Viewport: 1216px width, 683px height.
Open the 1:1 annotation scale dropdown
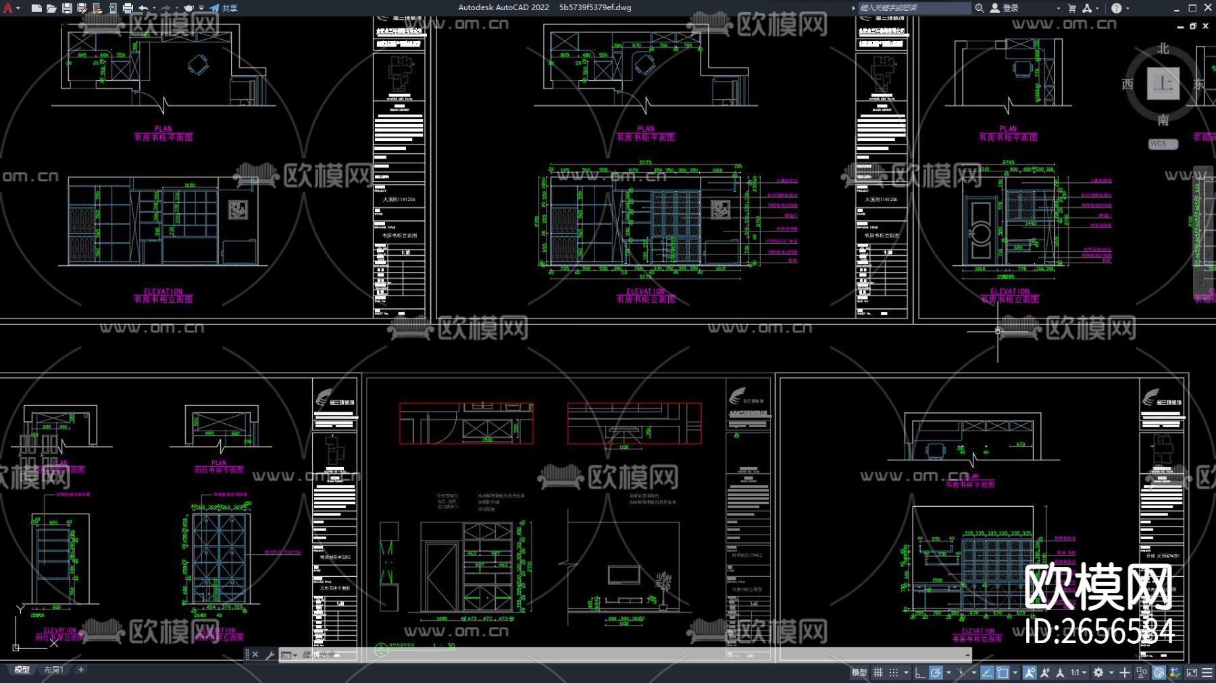coord(1079,672)
